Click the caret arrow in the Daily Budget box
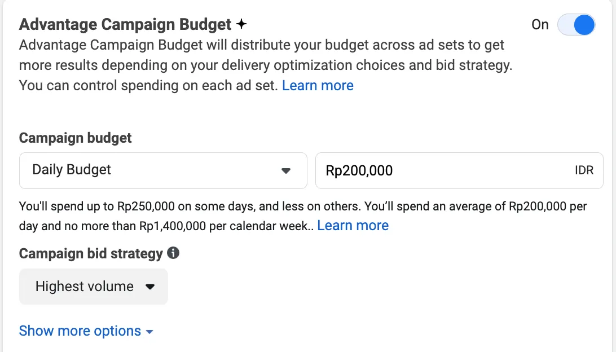 coord(285,171)
